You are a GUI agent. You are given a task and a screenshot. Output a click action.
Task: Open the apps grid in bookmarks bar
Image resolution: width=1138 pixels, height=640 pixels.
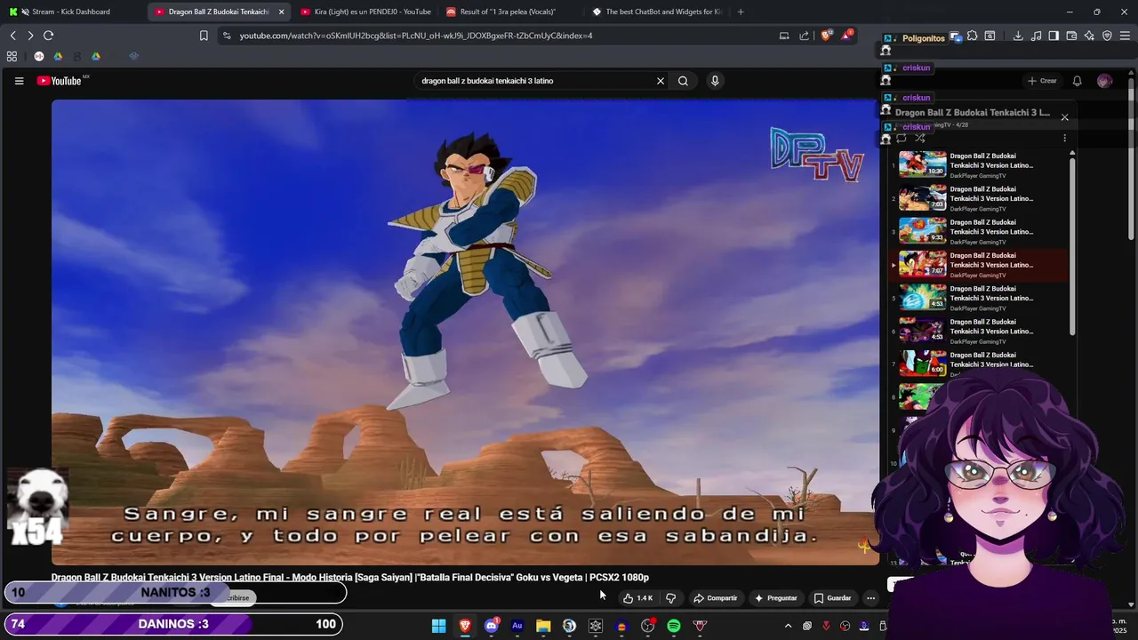12,56
